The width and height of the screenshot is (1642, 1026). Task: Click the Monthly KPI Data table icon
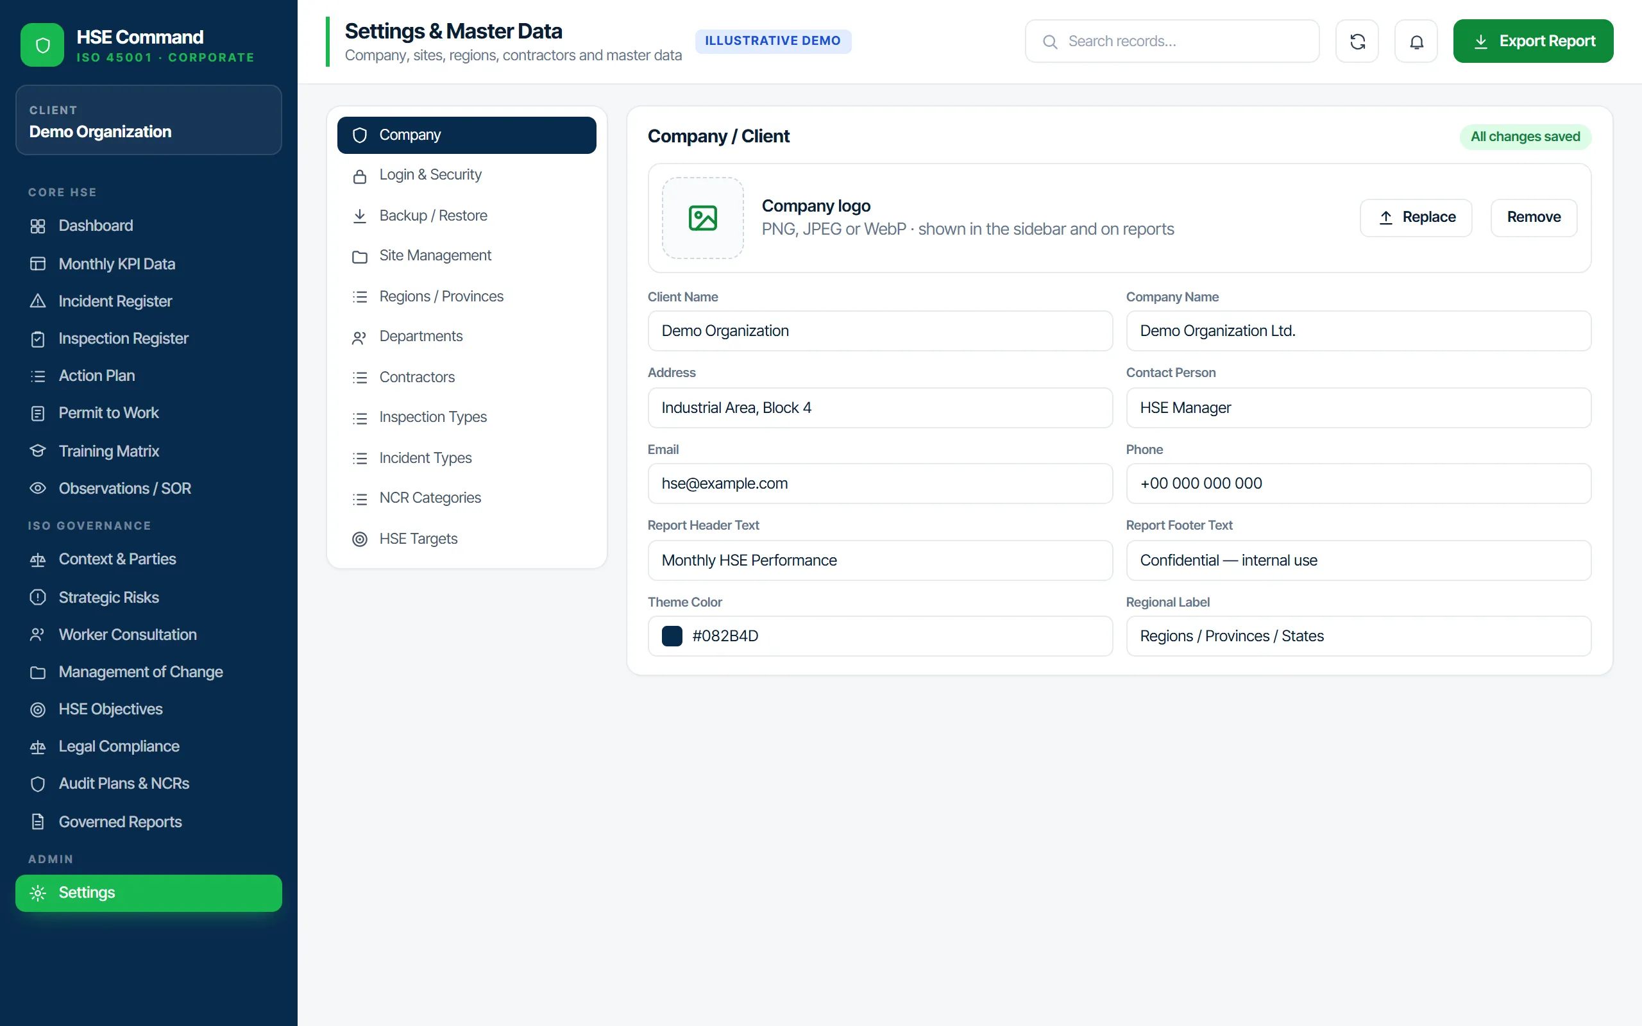click(38, 264)
